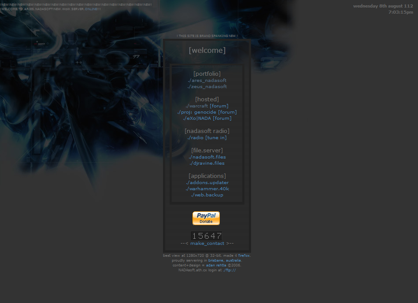418x303 pixels.
Task: Launch the ./addons.updater application link
Action: click(207, 182)
